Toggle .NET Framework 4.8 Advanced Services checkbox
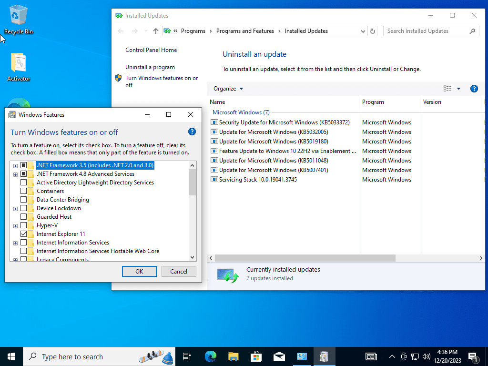Screen dimensions: 488x366 [x=24, y=173]
